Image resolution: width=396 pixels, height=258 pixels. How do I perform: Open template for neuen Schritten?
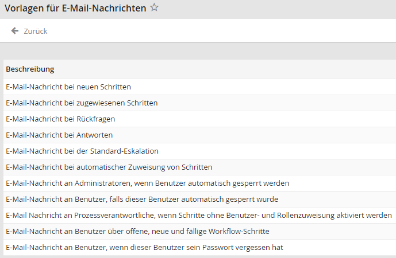point(68,87)
